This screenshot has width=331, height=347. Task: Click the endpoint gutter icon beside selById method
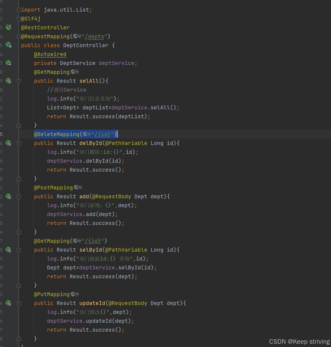coord(9,249)
